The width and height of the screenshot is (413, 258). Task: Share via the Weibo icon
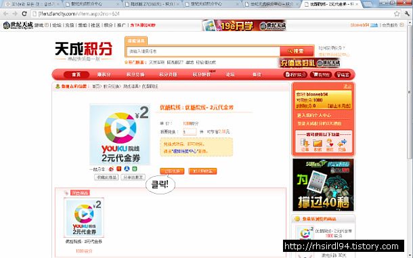[111, 169]
